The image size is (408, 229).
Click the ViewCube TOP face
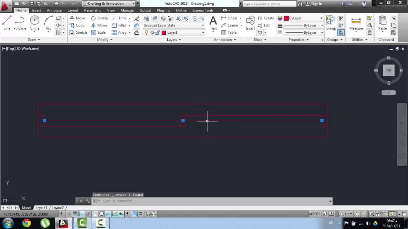(389, 70)
